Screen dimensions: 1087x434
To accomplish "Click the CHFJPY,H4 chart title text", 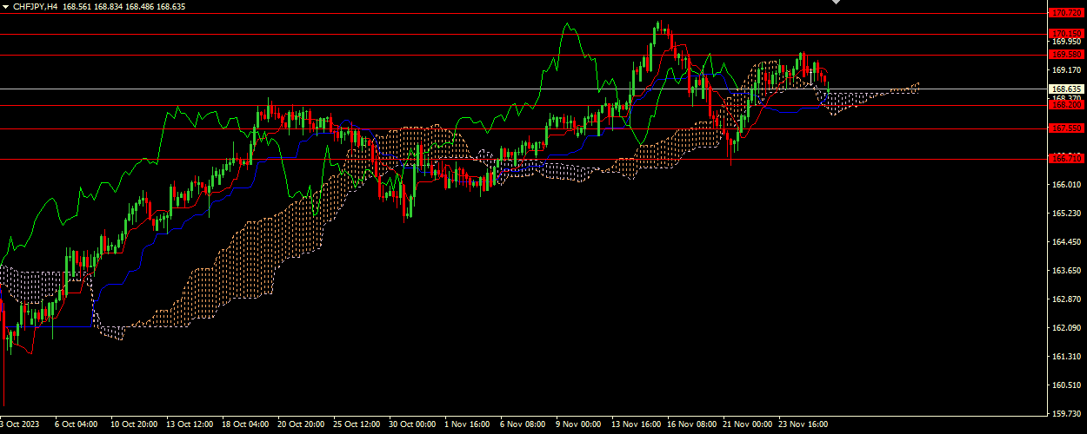I will [36, 6].
